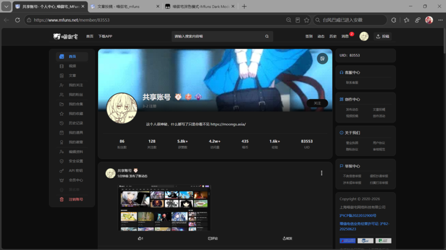The height and width of the screenshot is (250, 446).
Task: Click the 喵御宅 site logo
Action: click(65, 36)
